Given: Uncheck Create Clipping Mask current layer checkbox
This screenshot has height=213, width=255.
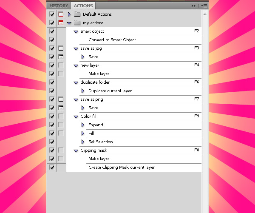Looking at the screenshot, I should point(52,167).
